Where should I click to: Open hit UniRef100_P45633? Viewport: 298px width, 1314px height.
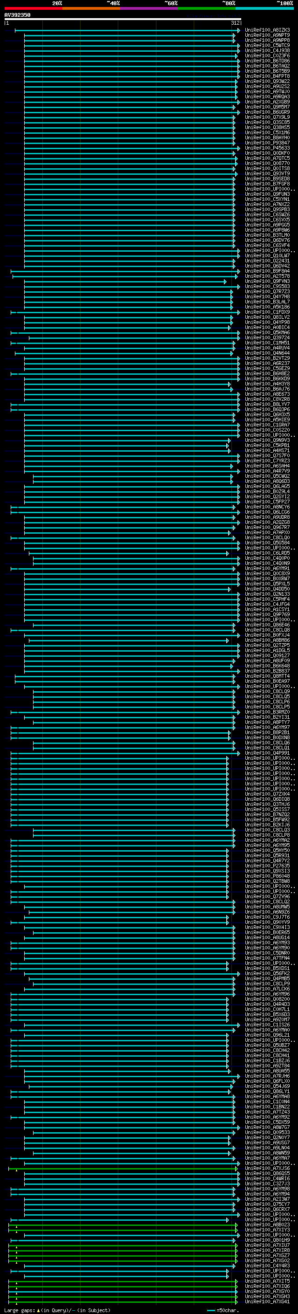point(267,148)
